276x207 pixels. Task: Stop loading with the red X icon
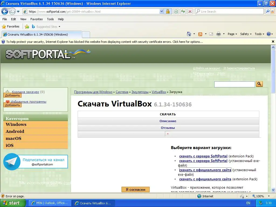190,12
